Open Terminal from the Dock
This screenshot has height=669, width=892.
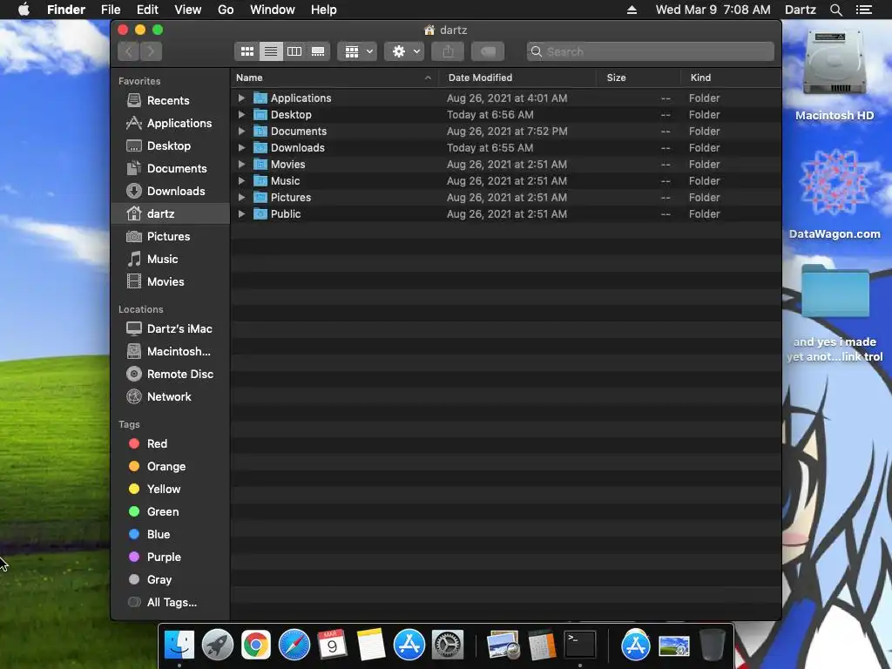coord(579,645)
